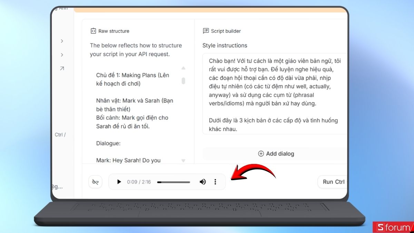Click the 'Bối cảnh: Mark gọi điện' line
Screen dimensions: 414x233
132,122
